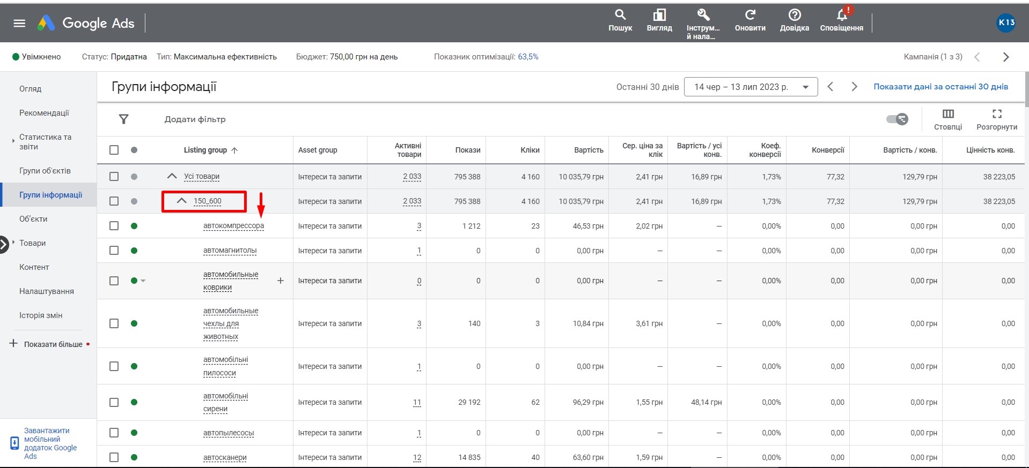Click Показати більше in sidebar
Image resolution: width=1029 pixels, height=468 pixels.
click(53, 344)
